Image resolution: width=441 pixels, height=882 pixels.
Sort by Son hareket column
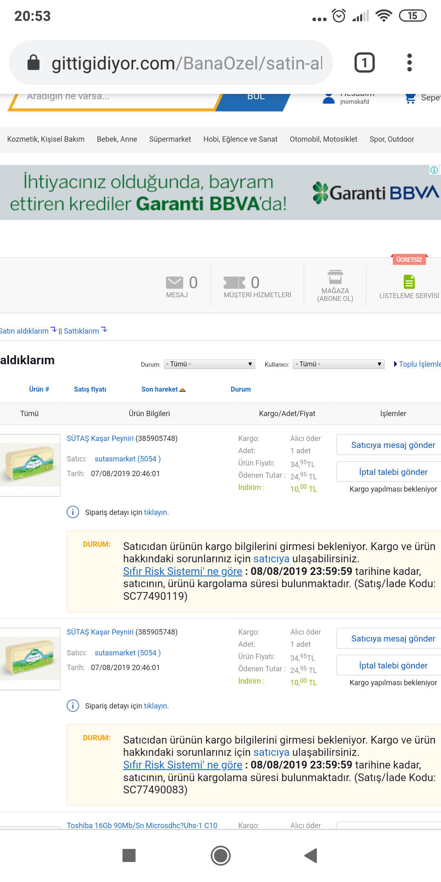coord(163,389)
